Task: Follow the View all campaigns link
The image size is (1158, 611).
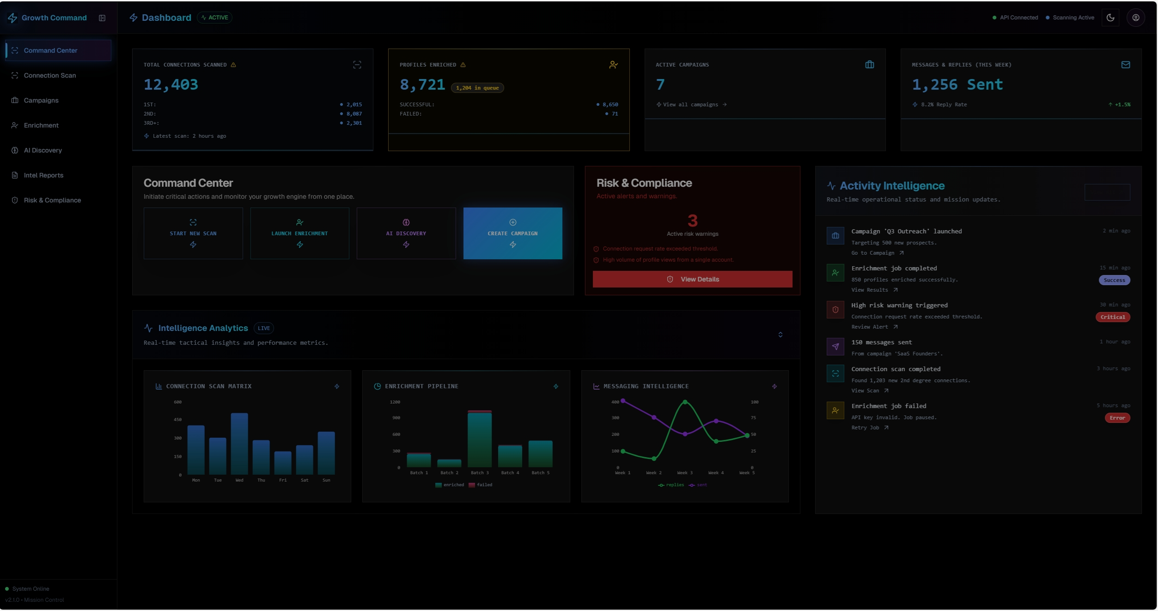Action: 692,105
